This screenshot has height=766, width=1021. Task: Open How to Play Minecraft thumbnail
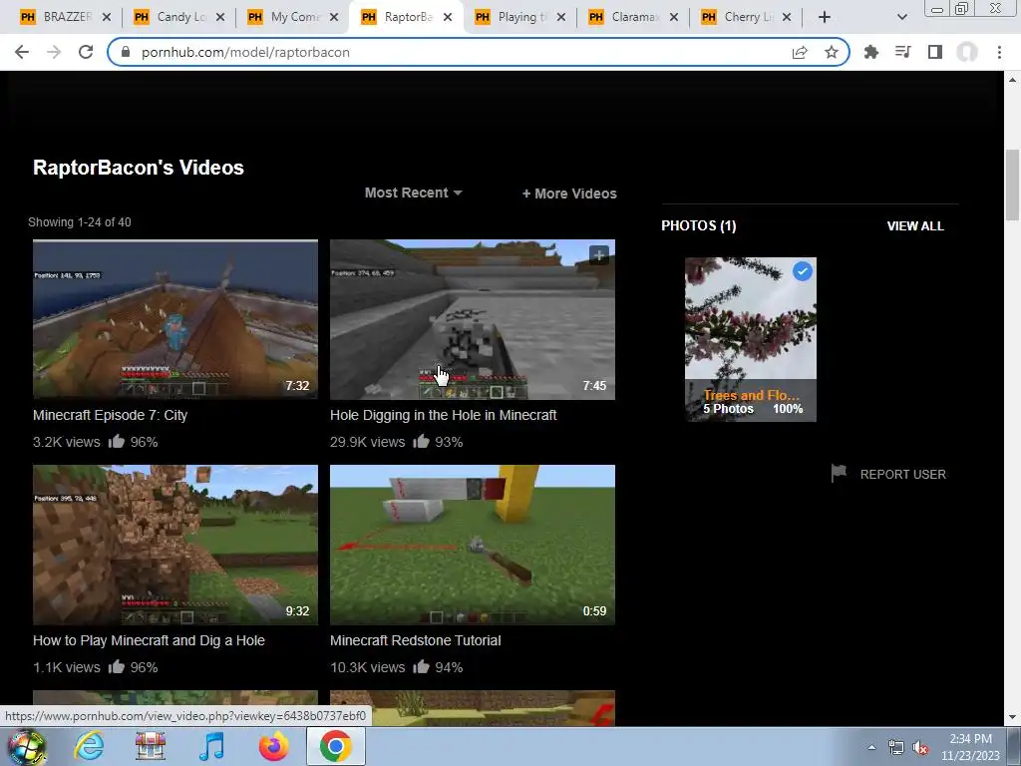175,545
